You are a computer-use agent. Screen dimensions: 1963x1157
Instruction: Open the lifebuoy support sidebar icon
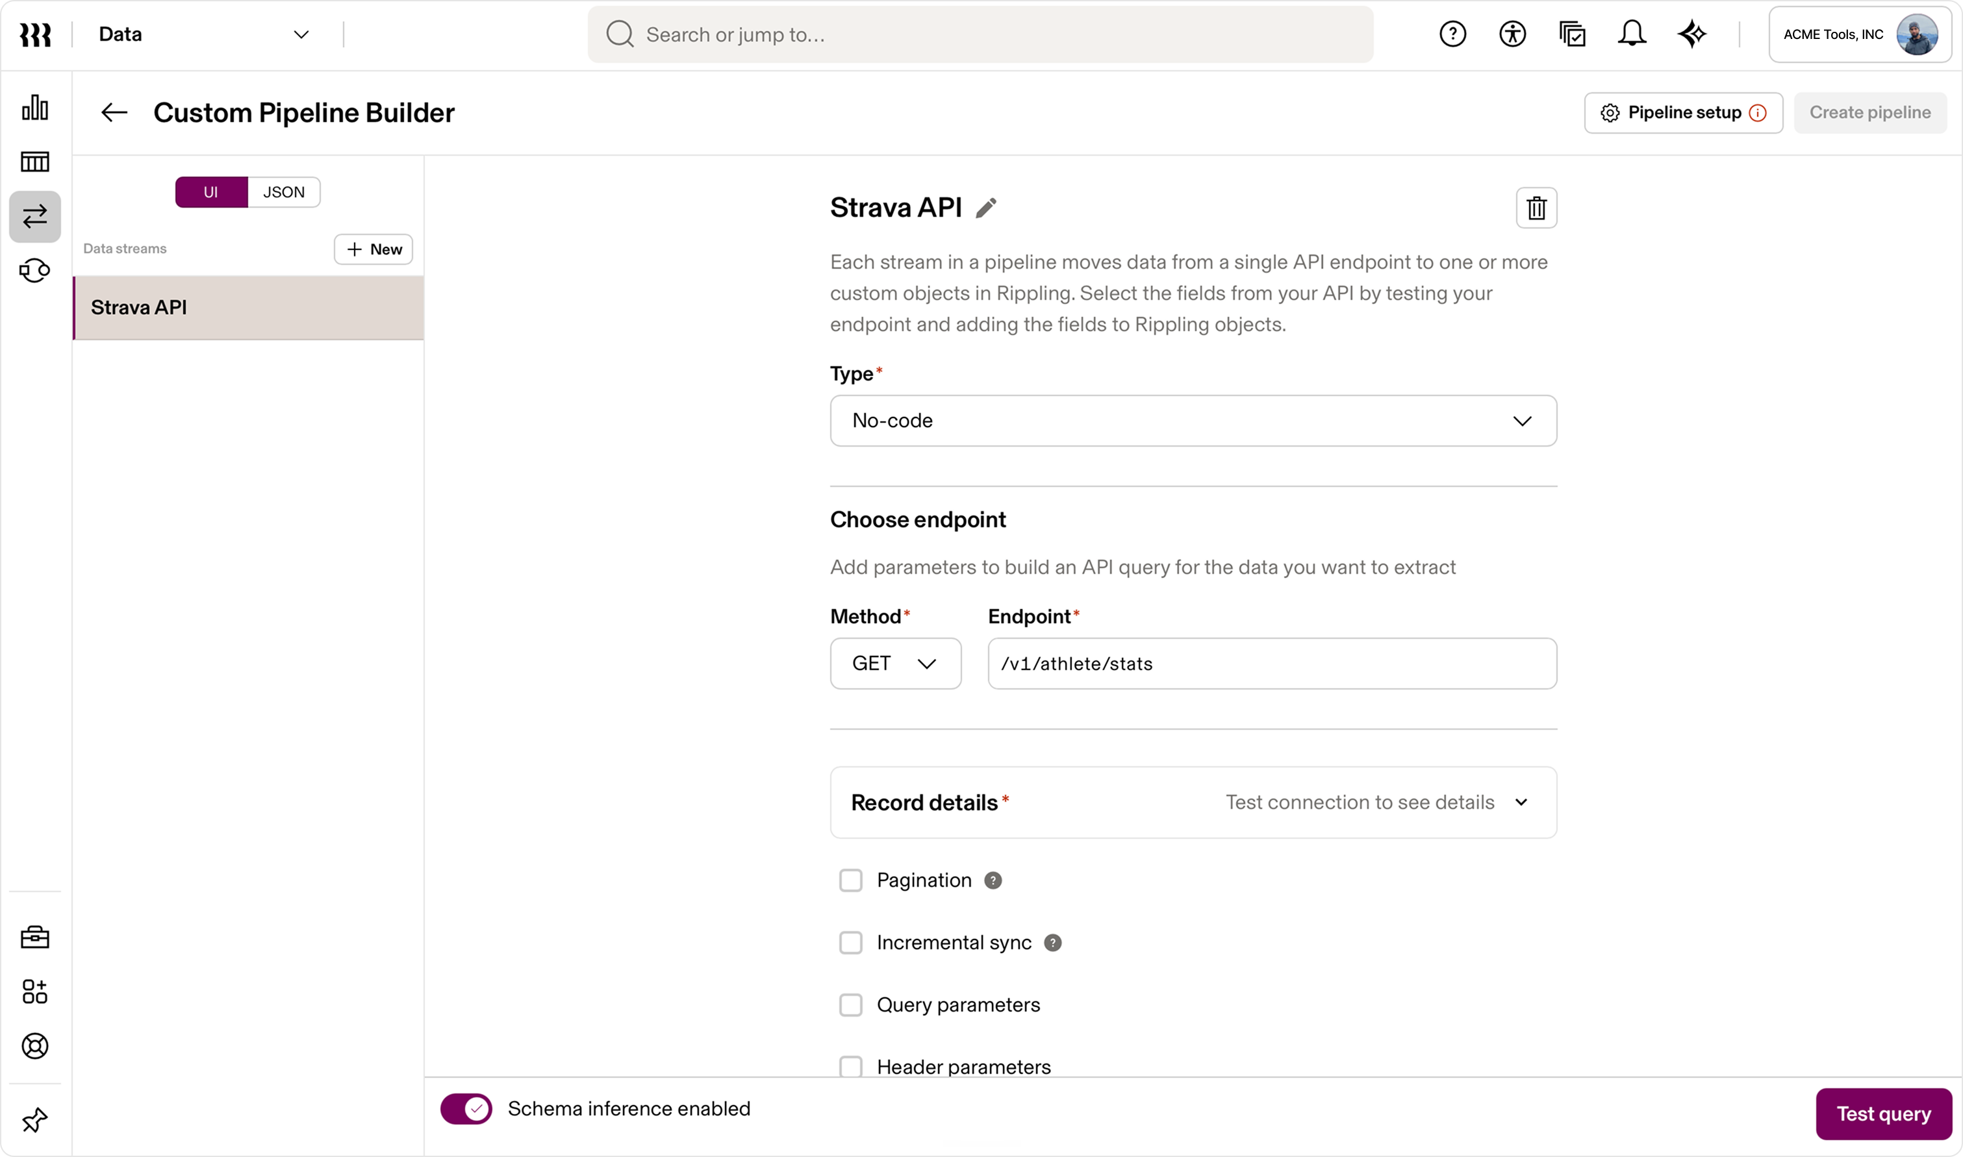coord(35,1045)
